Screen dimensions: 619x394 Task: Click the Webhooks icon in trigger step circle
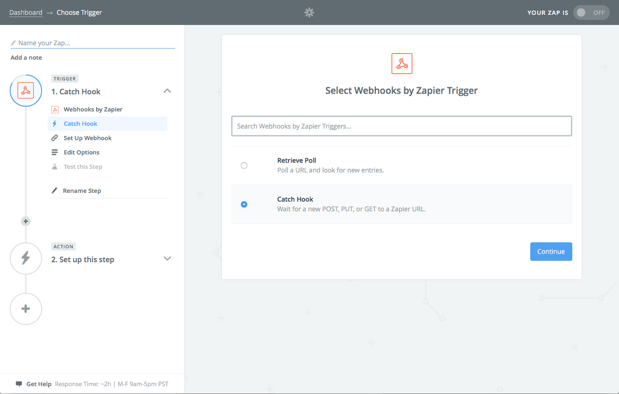click(x=26, y=91)
